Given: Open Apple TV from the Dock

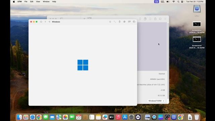Looking at the screenshot, I should tap(112, 117).
